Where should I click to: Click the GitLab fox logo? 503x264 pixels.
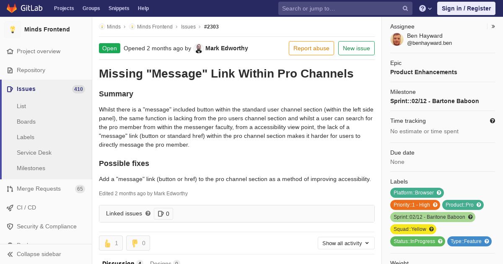click(12, 8)
